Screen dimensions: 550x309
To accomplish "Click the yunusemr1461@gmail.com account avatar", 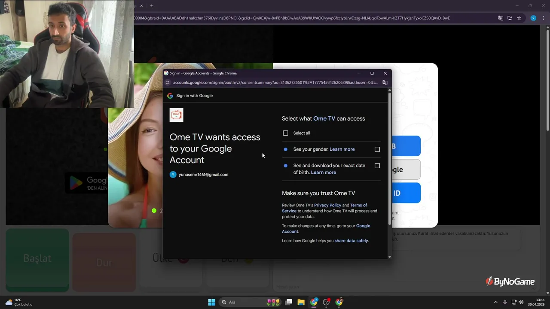I will (x=173, y=175).
